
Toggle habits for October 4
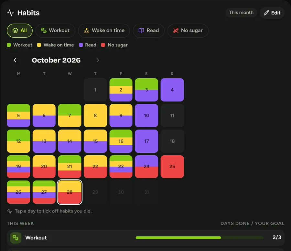[x=172, y=90]
